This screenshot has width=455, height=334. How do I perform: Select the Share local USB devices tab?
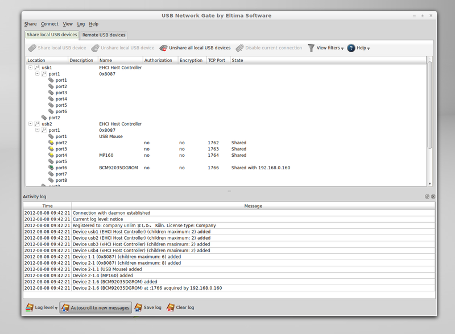coord(52,35)
